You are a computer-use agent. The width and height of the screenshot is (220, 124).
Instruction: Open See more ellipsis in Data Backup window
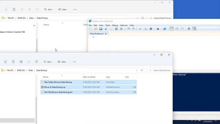[74, 62]
